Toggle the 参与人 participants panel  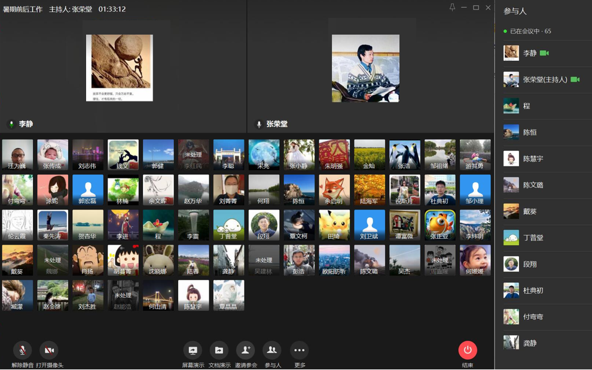point(272,350)
